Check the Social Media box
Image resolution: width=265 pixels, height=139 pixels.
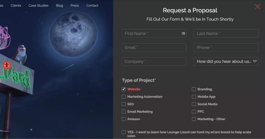[x=194, y=104]
